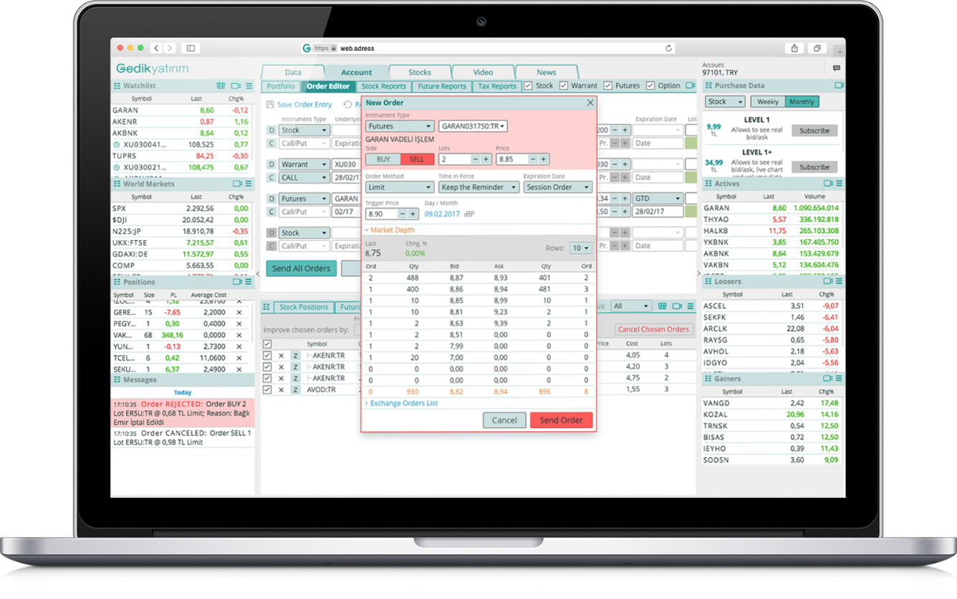Viewport: 957px width, 599px height.
Task: Open the Stock Reports sub-tab
Action: click(384, 86)
